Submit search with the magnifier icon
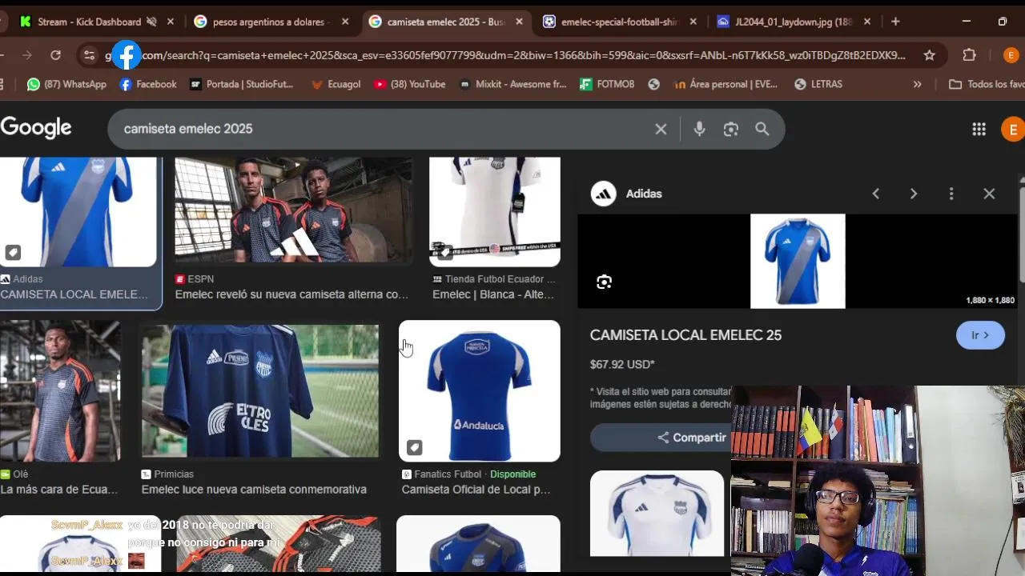Screen dimensions: 1025x576 point(762,129)
